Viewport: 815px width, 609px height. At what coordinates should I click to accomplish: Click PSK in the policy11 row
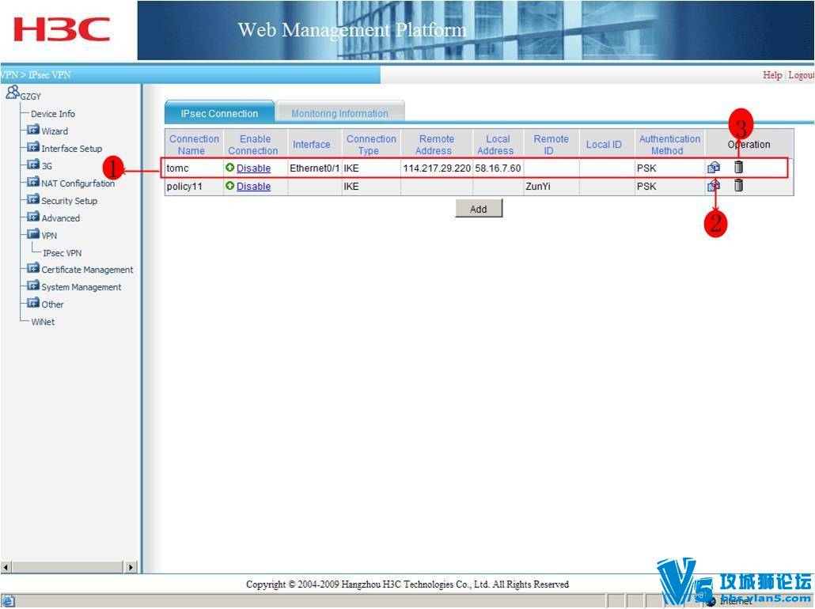click(646, 186)
